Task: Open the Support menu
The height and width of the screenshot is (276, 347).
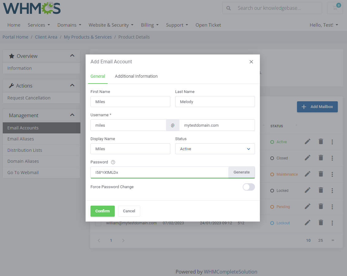Action: pyautogui.click(x=177, y=25)
